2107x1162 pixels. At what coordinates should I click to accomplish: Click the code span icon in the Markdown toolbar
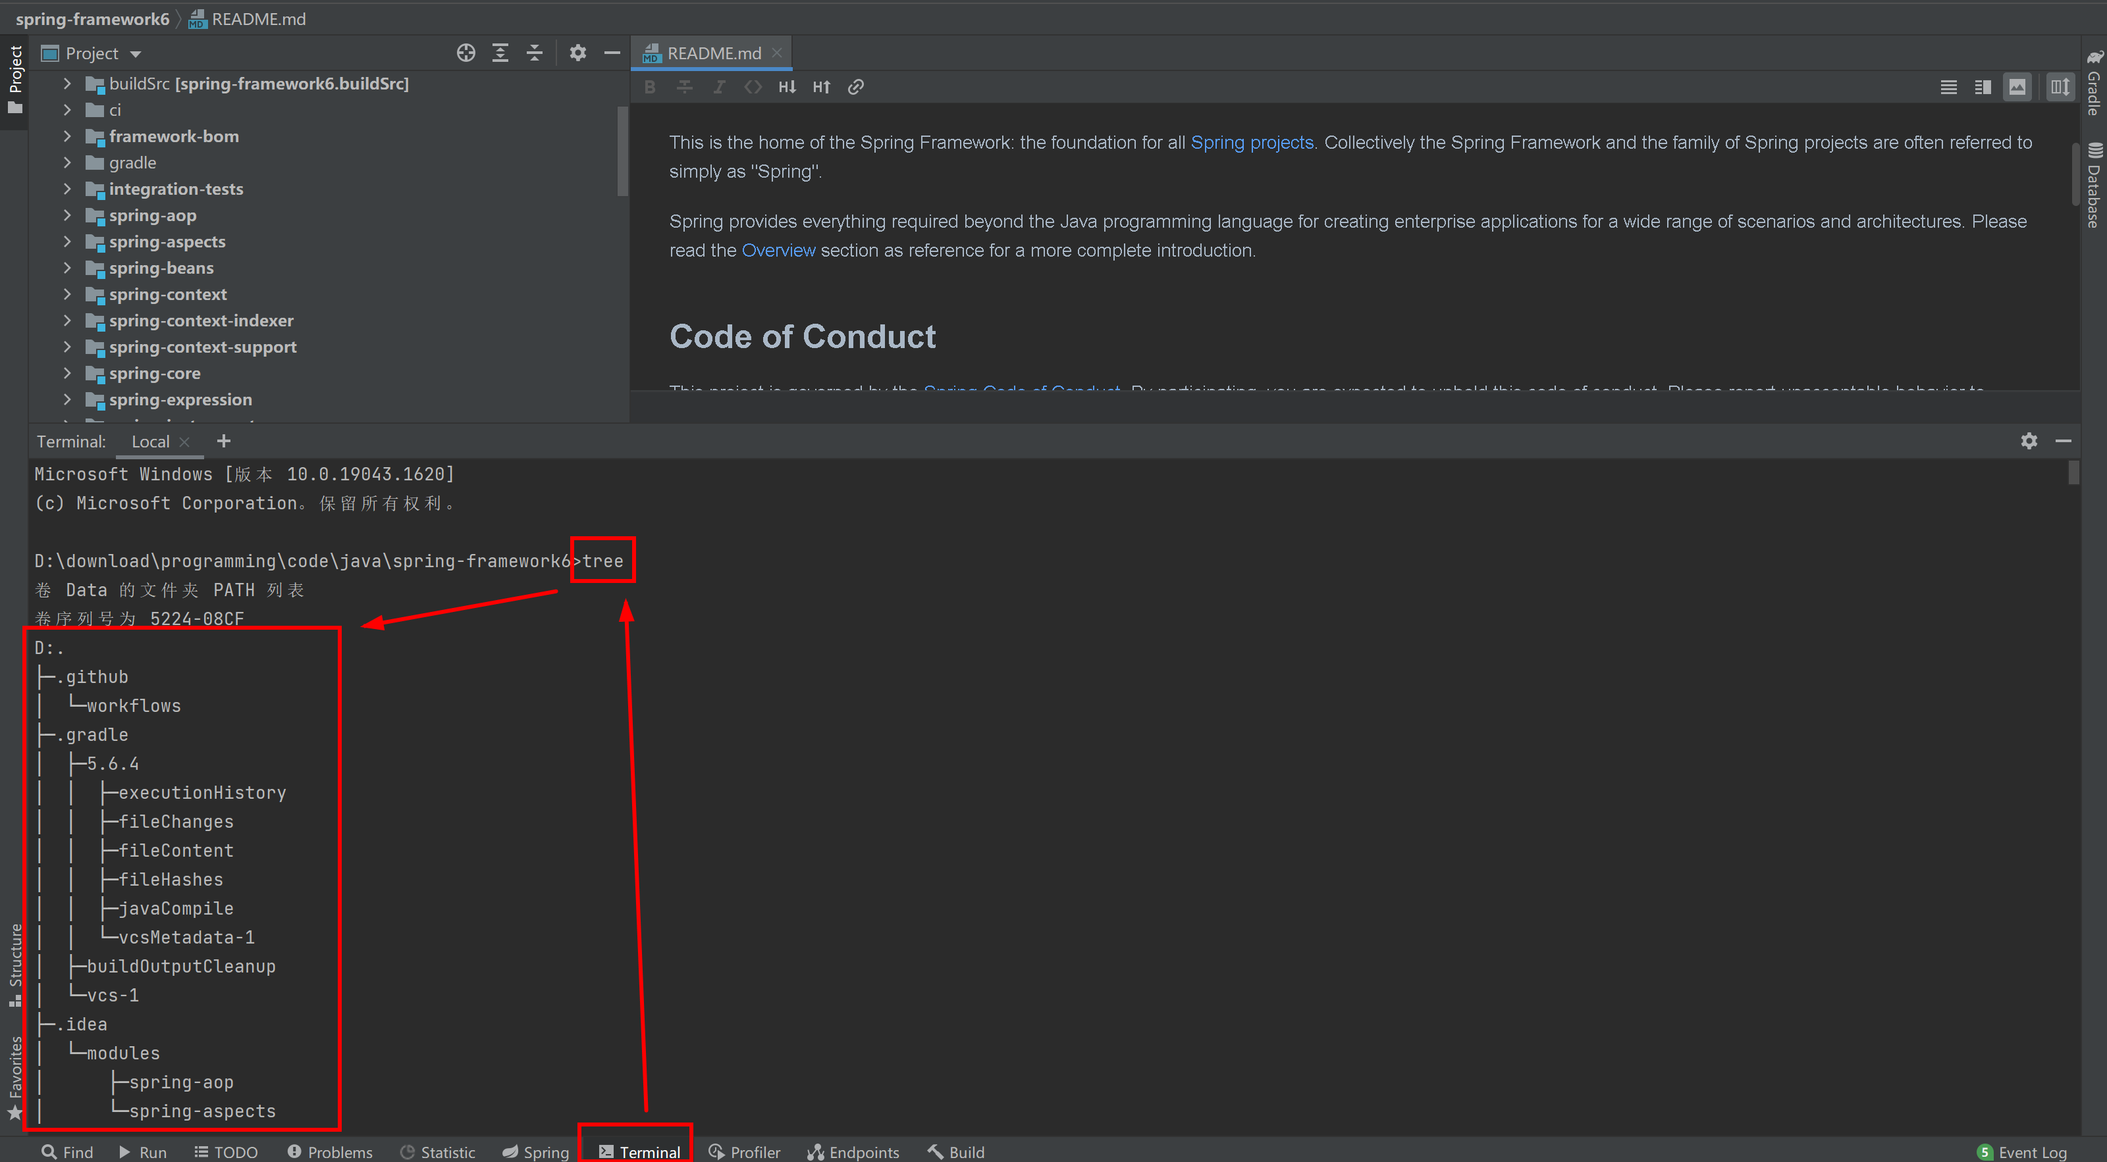753,87
